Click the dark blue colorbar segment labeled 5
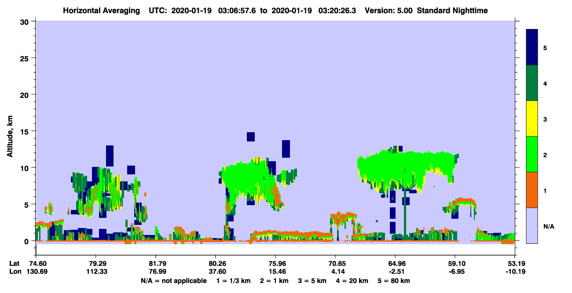Image resolution: width=572 pixels, height=293 pixels. point(532,47)
